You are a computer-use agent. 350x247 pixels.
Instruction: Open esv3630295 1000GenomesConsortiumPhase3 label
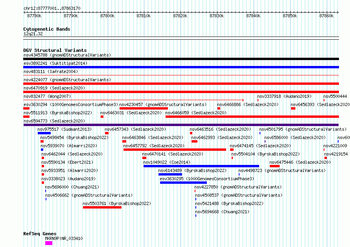[x=207, y=179]
